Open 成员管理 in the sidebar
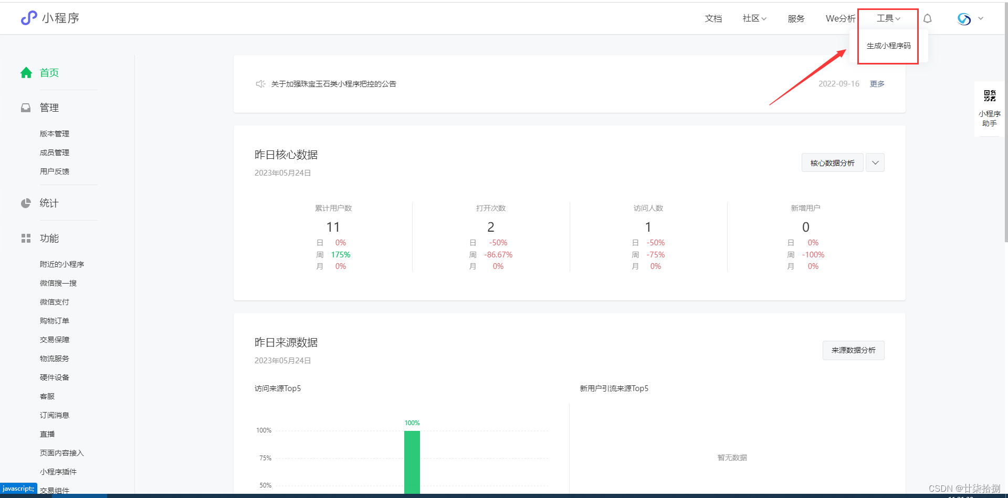Image resolution: width=1008 pixels, height=498 pixels. coord(55,153)
